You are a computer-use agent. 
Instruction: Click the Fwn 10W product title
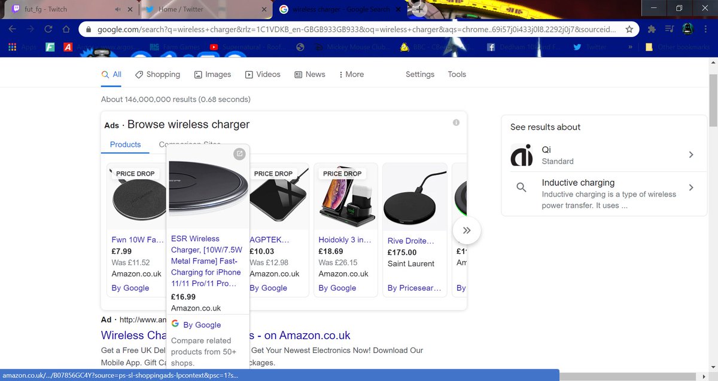[x=138, y=240]
